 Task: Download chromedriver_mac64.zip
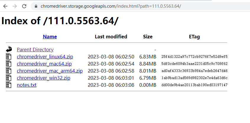(44, 64)
